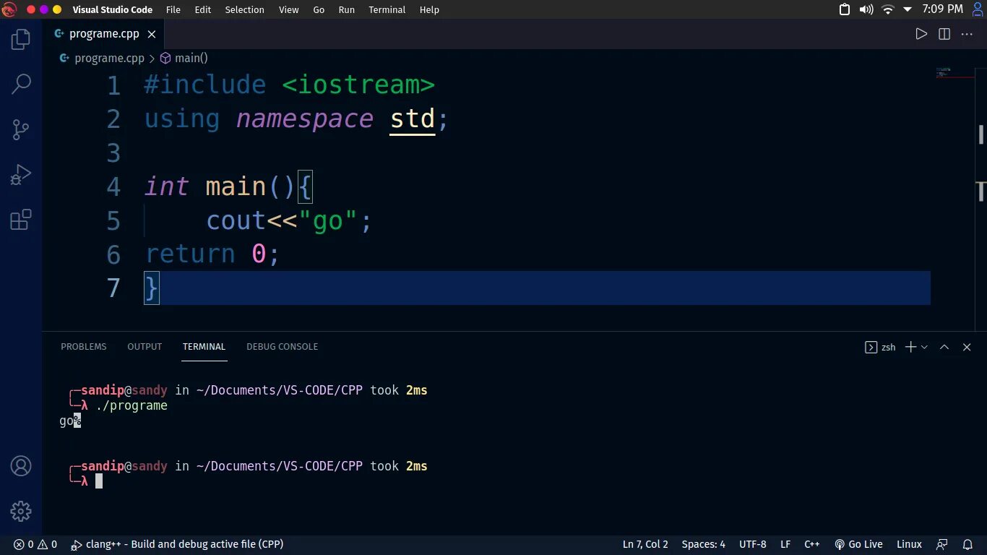Click the distro logo in top-left corner
The image size is (987, 555).
pos(9,9)
